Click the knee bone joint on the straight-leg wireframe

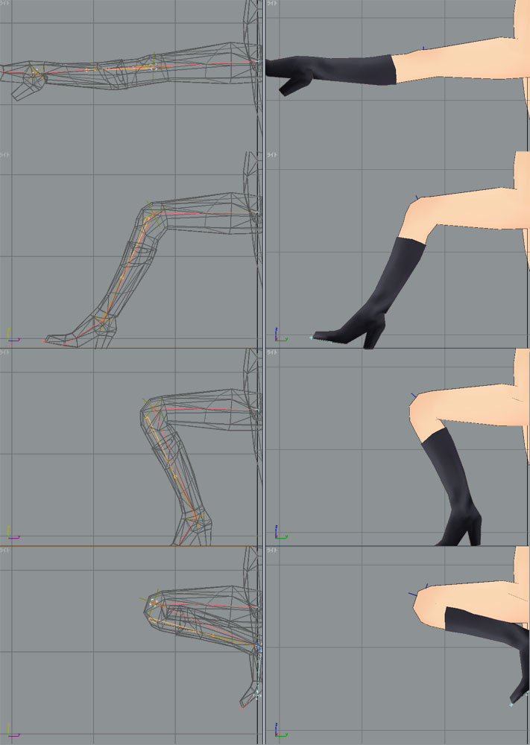153,66
